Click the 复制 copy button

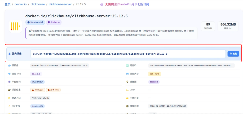(233, 54)
